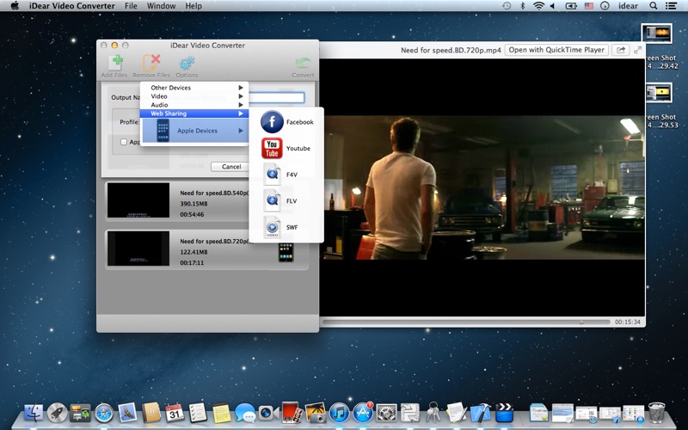Open the Help menu in menu bar
Viewport: 688px width, 430px height.
(193, 6)
